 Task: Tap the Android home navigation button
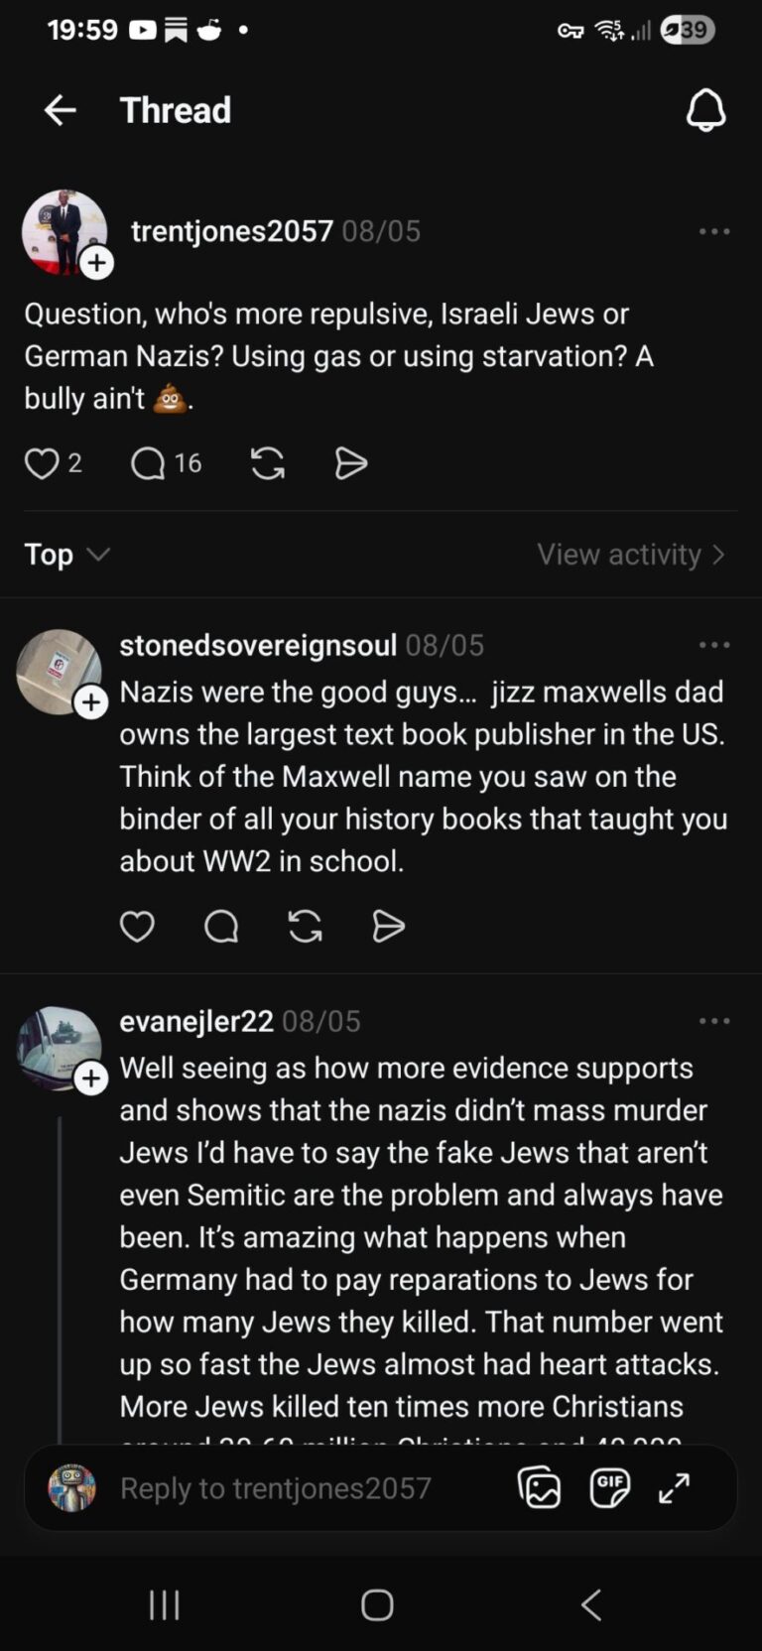click(x=377, y=1604)
